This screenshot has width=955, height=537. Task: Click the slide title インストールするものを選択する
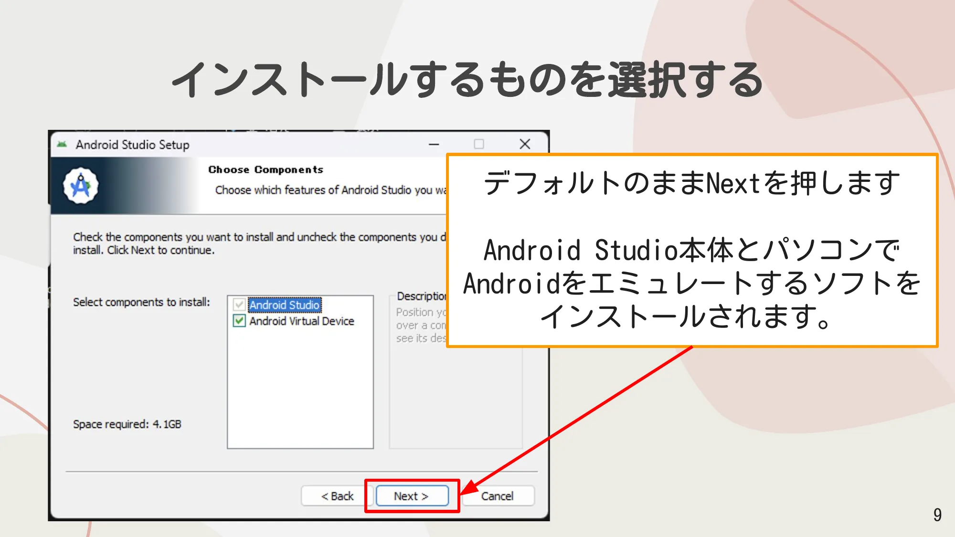pos(467,79)
